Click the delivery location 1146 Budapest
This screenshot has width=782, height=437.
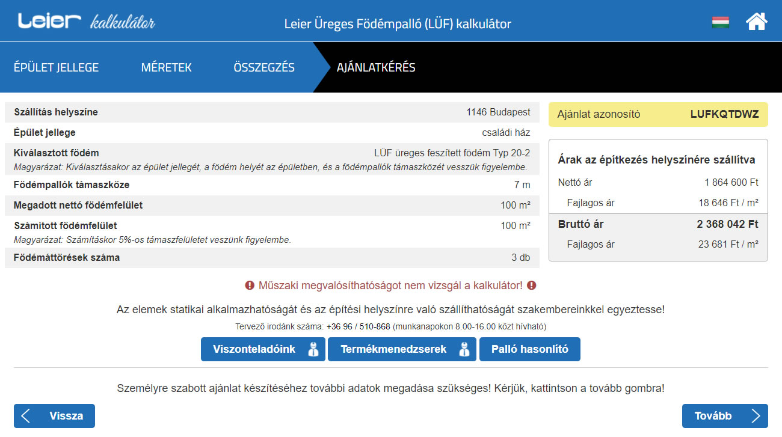499,112
